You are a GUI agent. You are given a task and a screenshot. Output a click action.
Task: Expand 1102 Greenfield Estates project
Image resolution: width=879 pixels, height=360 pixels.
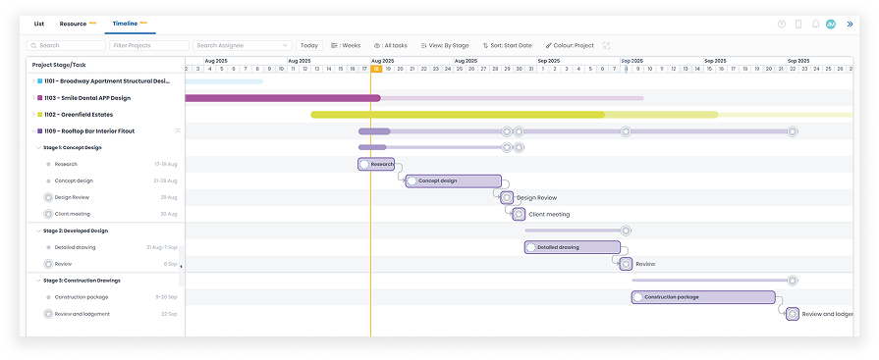coord(33,115)
